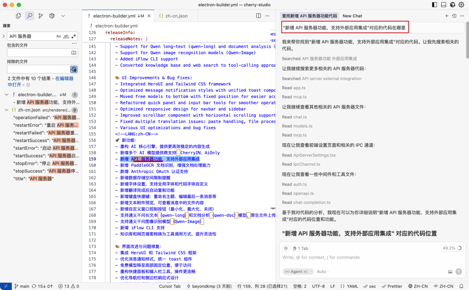
Task: Toggle bottom panel layout icon in title bar
Action: 443,5
